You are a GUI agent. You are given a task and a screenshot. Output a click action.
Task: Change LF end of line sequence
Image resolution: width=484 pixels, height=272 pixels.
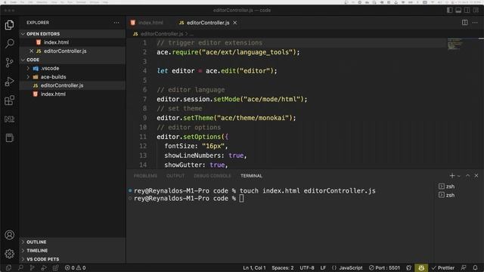click(323, 267)
